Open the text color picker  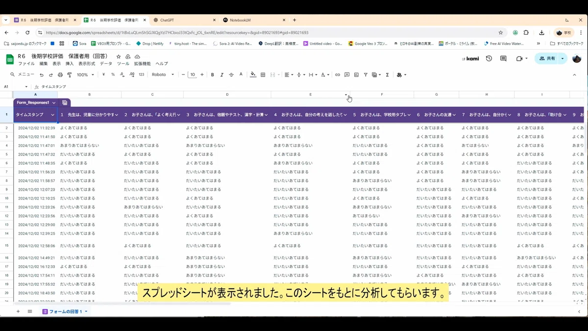[x=241, y=75]
